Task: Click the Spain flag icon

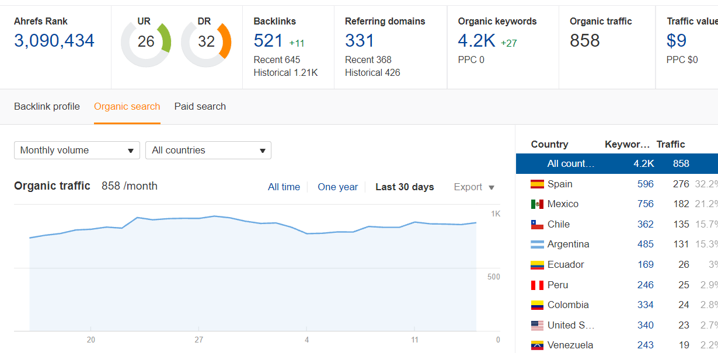Action: 537,184
